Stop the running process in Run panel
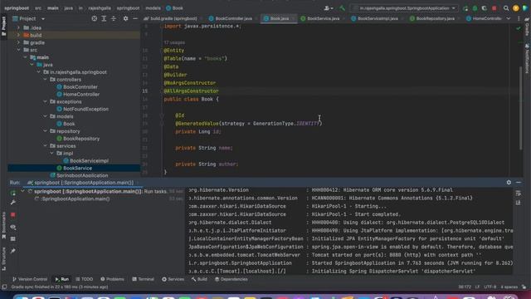 pyautogui.click(x=13, y=214)
